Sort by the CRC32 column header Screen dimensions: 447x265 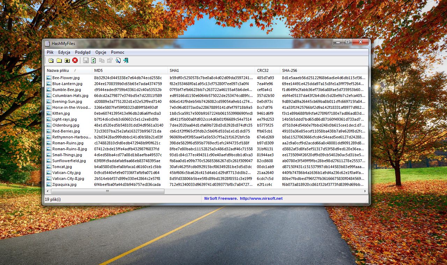pos(267,70)
